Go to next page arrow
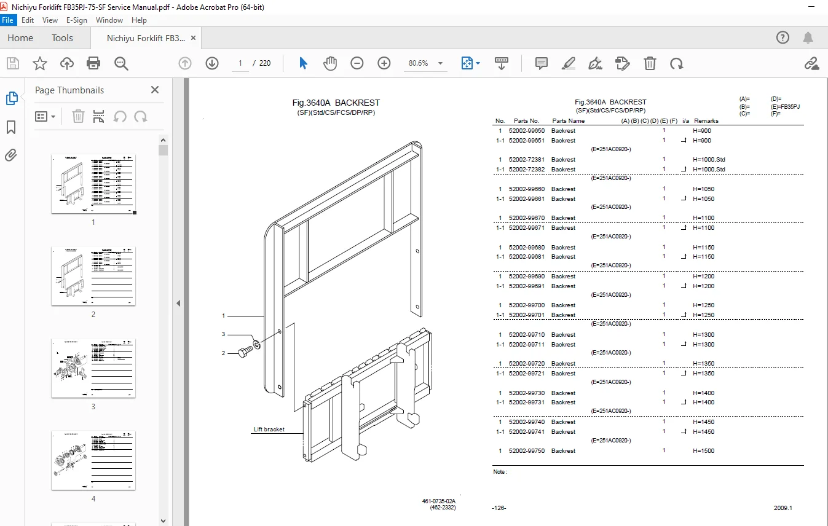This screenshot has height=526, width=828. point(212,63)
